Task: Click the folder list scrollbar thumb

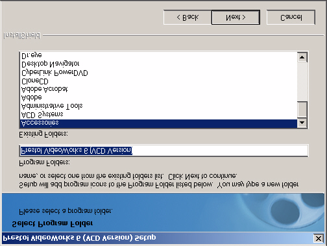Action: pyautogui.click(x=302, y=109)
